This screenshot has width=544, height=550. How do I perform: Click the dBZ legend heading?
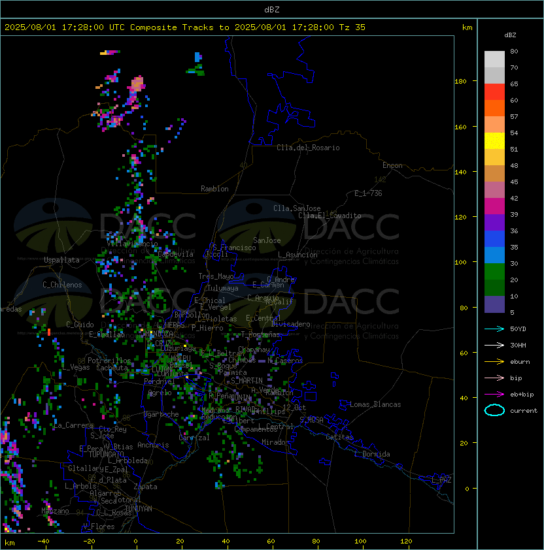pos(510,35)
